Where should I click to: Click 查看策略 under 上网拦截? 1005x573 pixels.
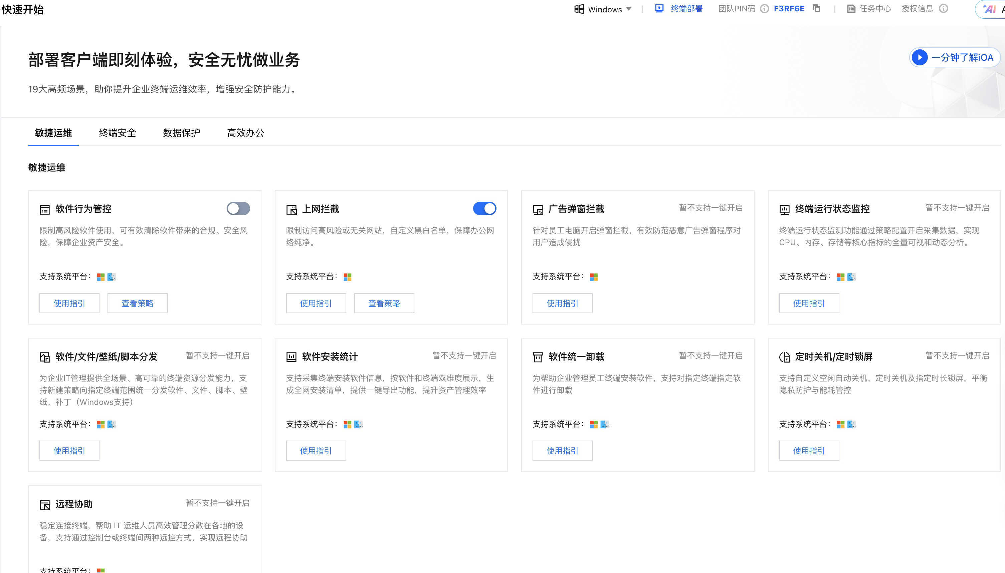click(384, 303)
